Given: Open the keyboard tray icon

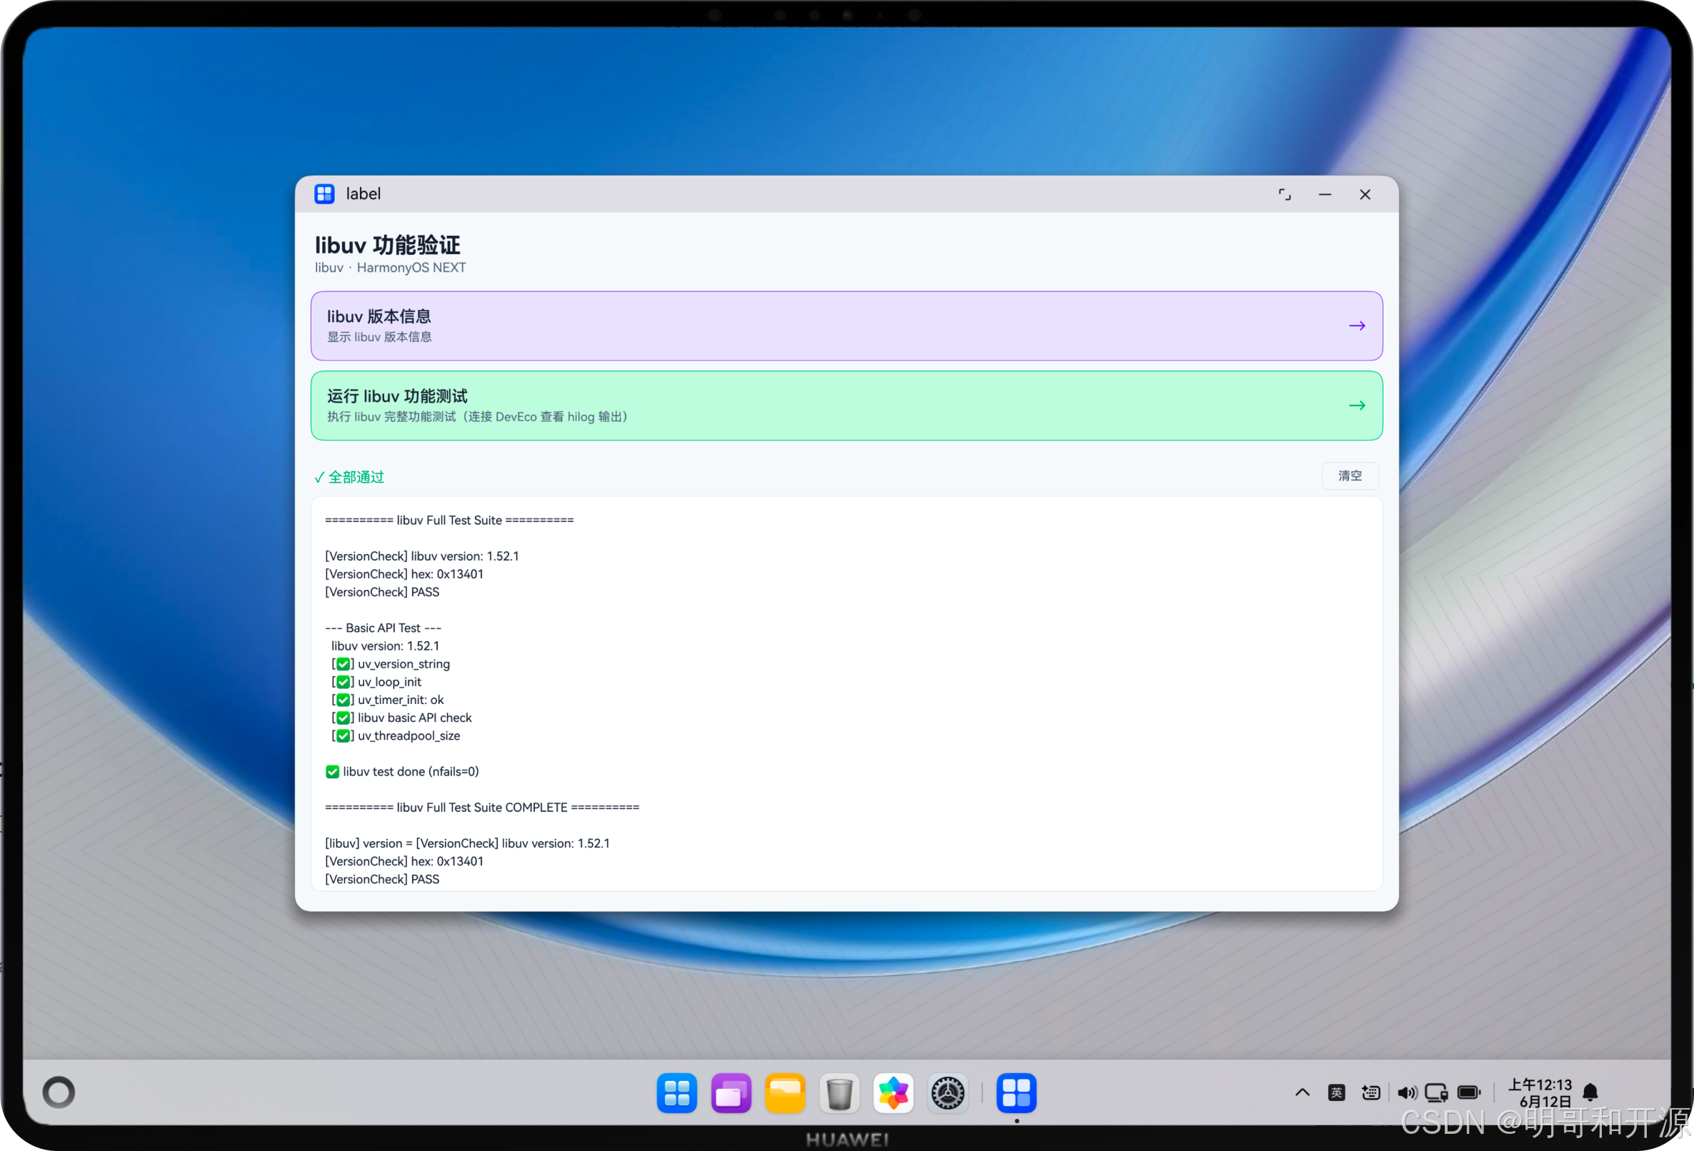Looking at the screenshot, I should pyautogui.click(x=1370, y=1092).
